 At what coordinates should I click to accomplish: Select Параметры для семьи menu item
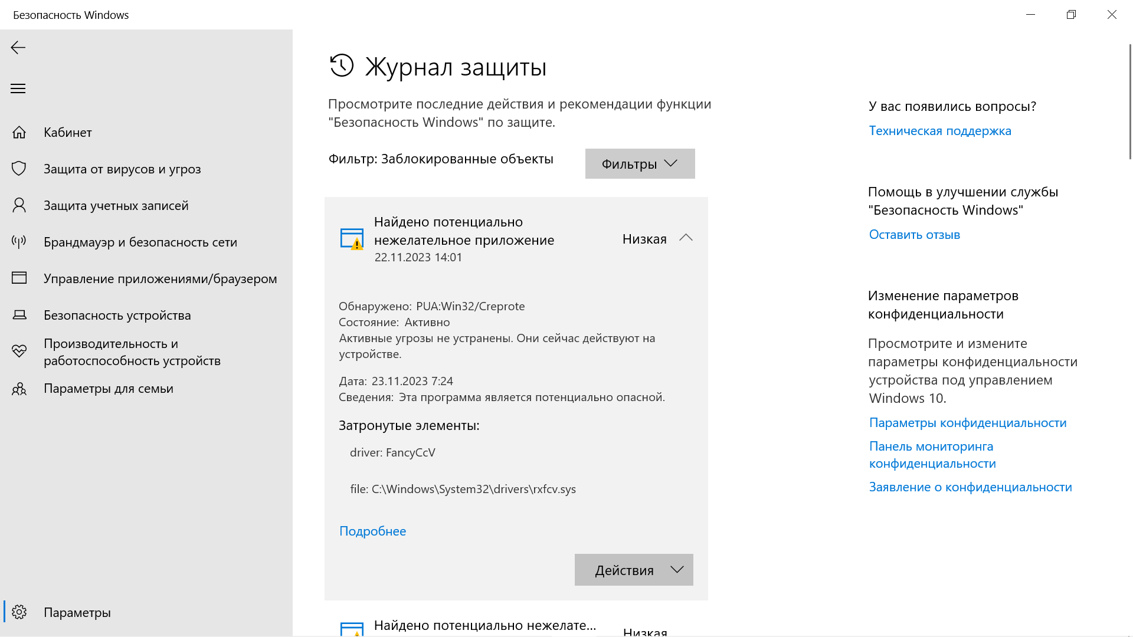(x=108, y=389)
